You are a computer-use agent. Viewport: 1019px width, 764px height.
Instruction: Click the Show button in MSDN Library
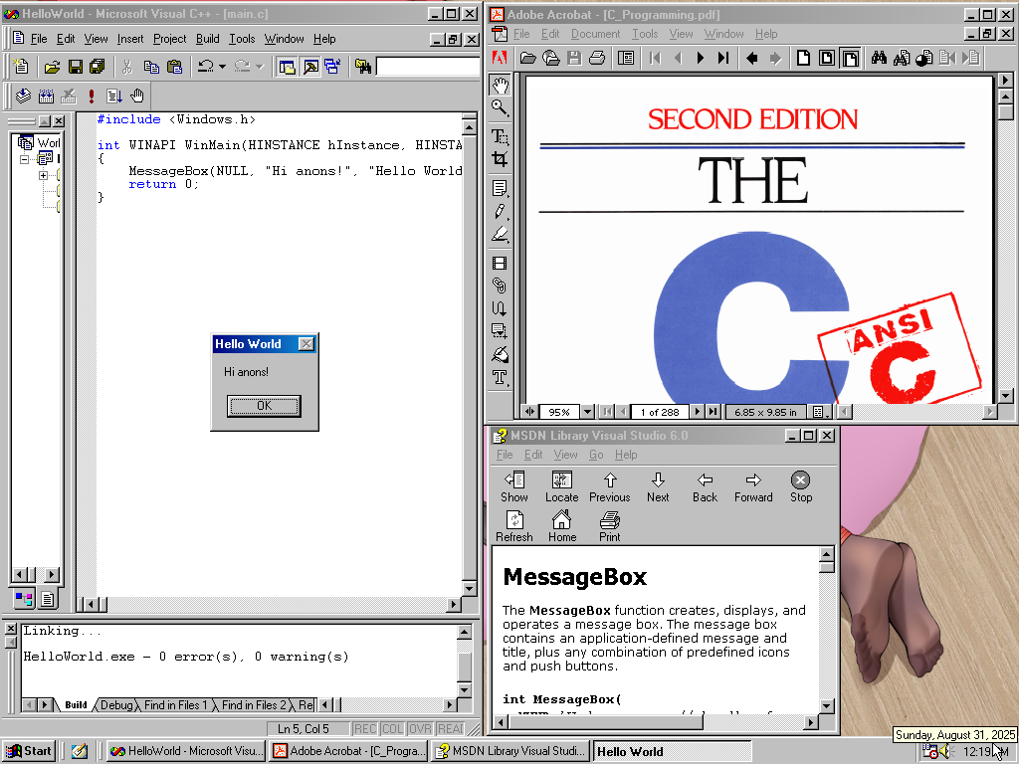click(x=514, y=487)
